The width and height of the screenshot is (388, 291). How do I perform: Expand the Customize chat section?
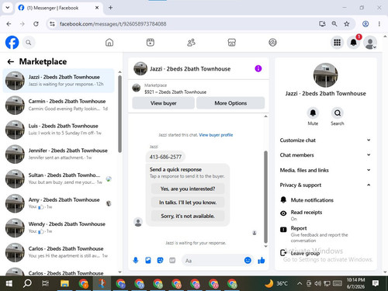325,140
